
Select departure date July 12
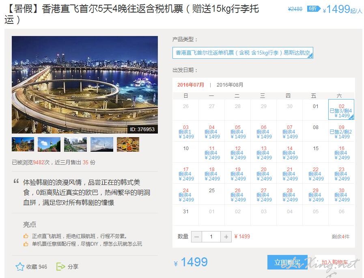pos(238,152)
